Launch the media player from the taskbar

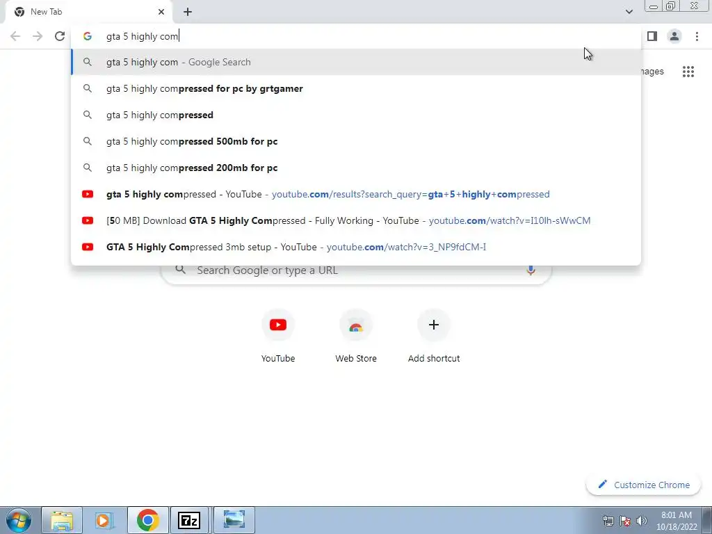[104, 520]
